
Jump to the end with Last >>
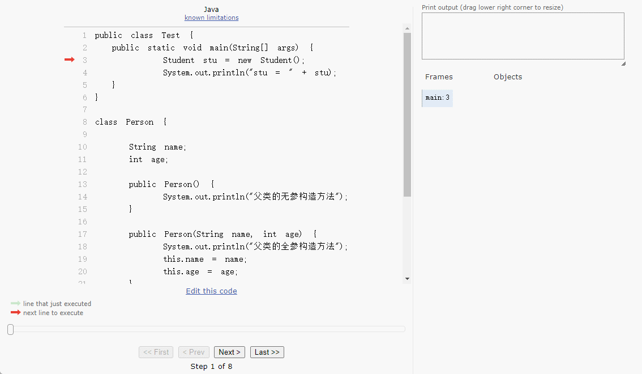pyautogui.click(x=267, y=352)
